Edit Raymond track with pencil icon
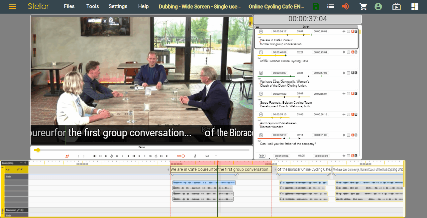Image resolution: width=427 pixels, height=218 pixels. tap(18, 210)
